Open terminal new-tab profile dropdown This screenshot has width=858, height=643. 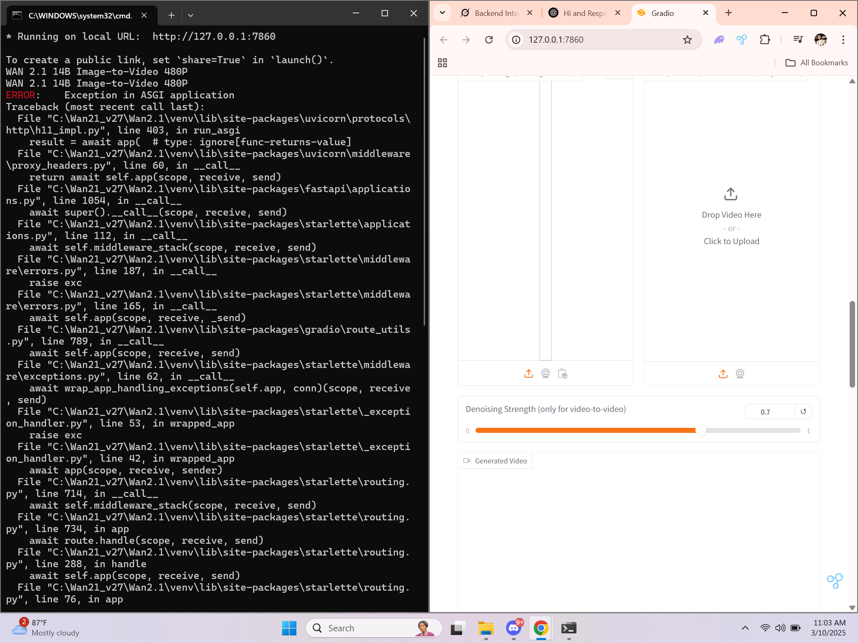tap(191, 15)
